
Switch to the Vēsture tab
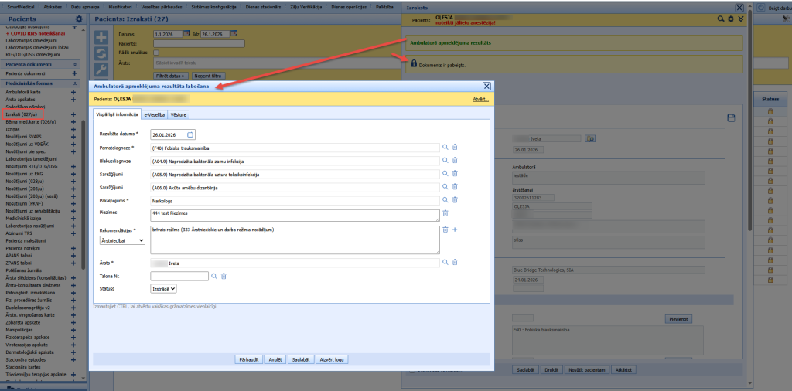coord(179,115)
